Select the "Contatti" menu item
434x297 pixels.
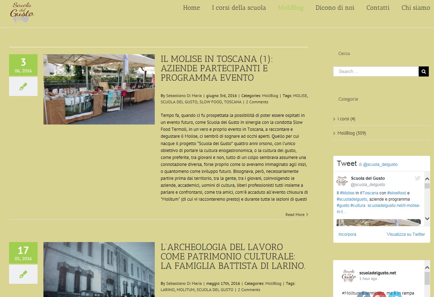378,8
